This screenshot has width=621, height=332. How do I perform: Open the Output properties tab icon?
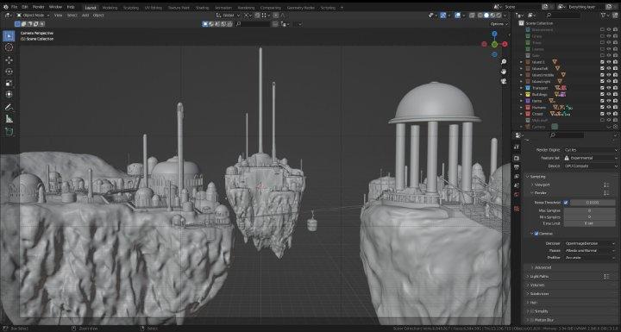[517, 167]
